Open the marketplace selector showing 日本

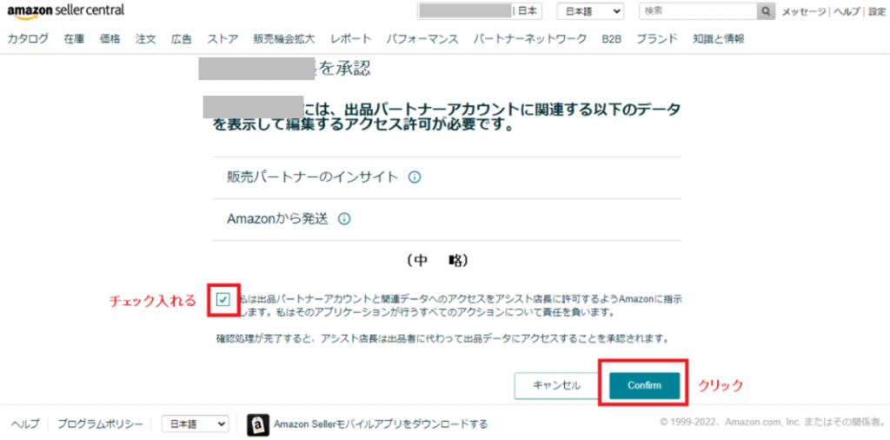tap(480, 11)
